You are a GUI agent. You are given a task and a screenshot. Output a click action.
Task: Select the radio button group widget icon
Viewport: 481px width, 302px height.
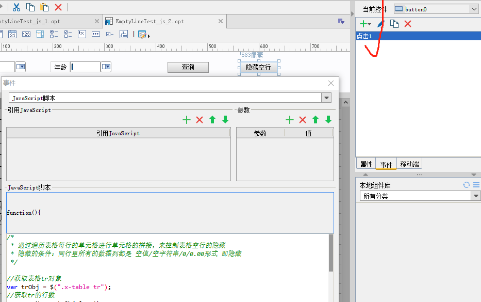[54, 34]
